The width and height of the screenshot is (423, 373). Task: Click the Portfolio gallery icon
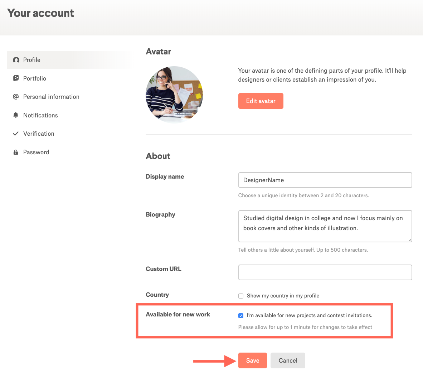click(x=16, y=78)
